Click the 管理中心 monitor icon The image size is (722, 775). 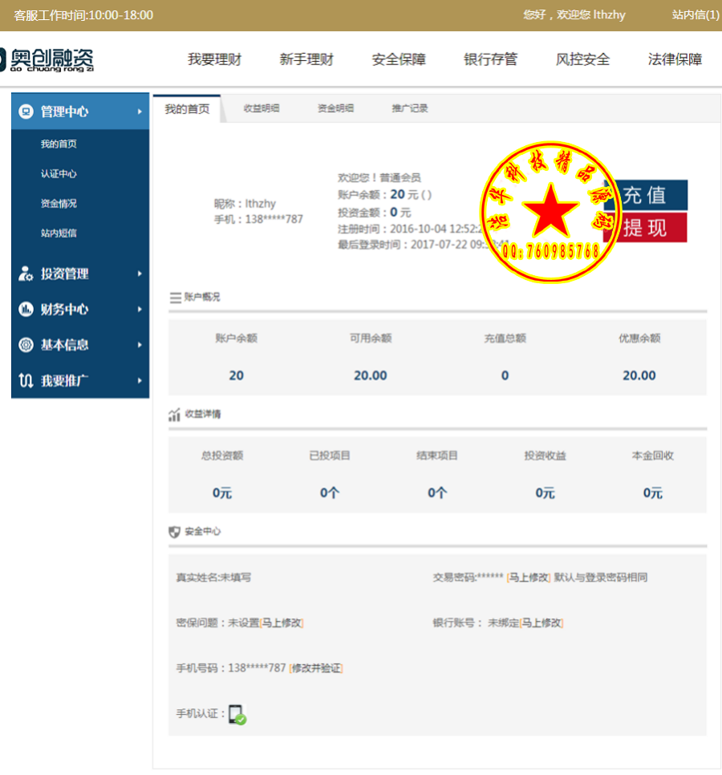[x=26, y=112]
